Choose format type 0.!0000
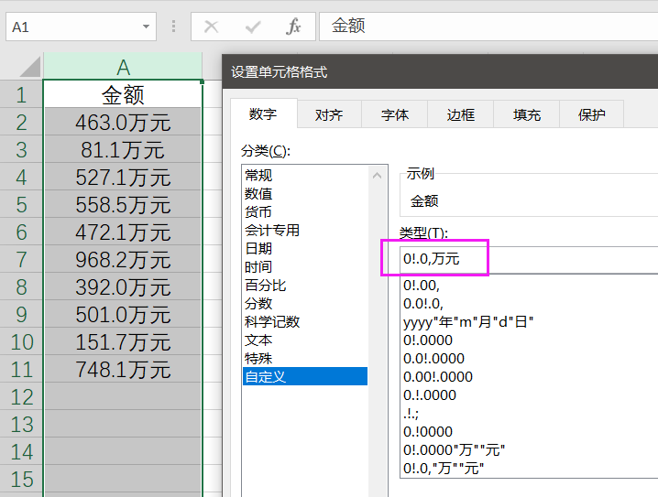The height and width of the screenshot is (497, 658). click(x=428, y=432)
